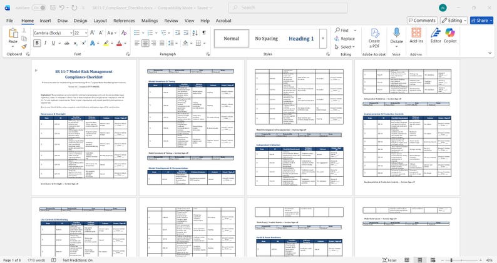Click the Comments button
This screenshot has width=497, height=263.
pos(422,20)
